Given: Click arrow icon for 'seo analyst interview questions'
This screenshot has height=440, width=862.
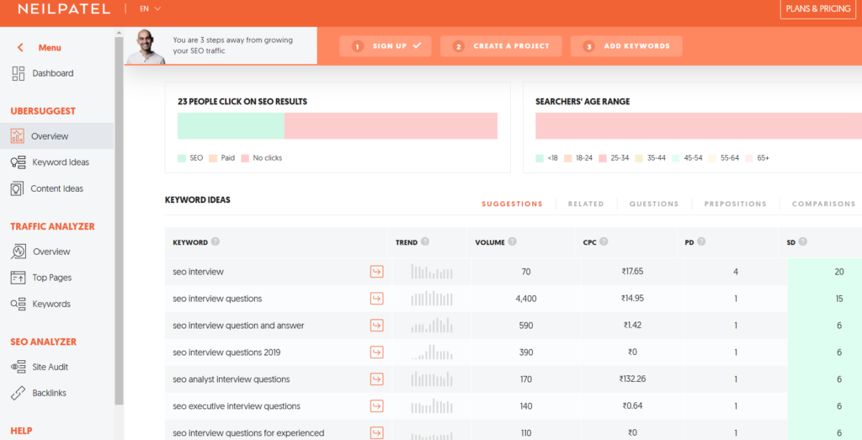Looking at the screenshot, I should click(x=376, y=379).
